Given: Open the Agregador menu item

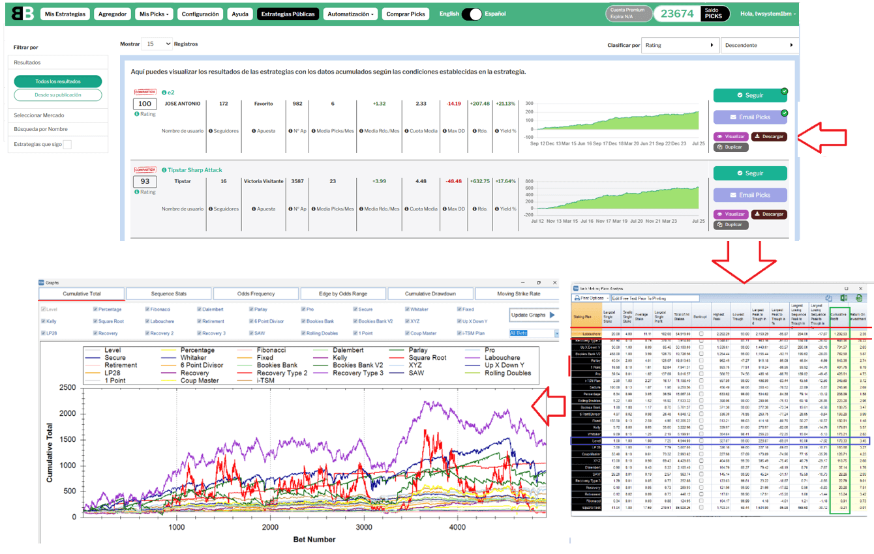Looking at the screenshot, I should tap(112, 14).
